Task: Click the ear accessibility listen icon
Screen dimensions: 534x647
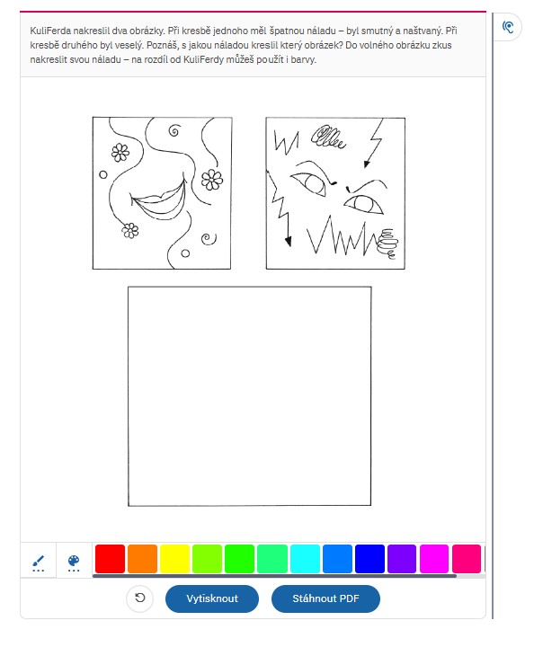Action: [508, 27]
